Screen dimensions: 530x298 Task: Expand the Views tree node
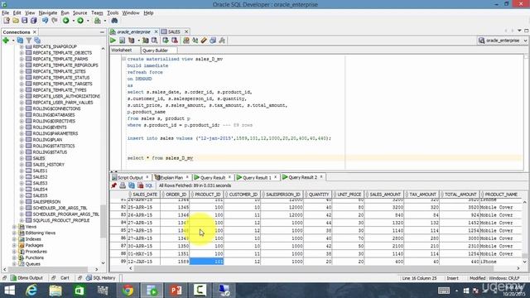14,227
